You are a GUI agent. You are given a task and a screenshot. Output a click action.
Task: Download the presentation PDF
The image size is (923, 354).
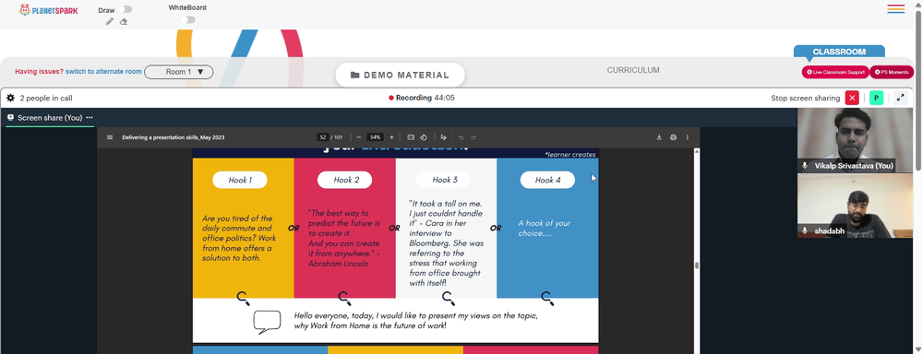pos(659,137)
